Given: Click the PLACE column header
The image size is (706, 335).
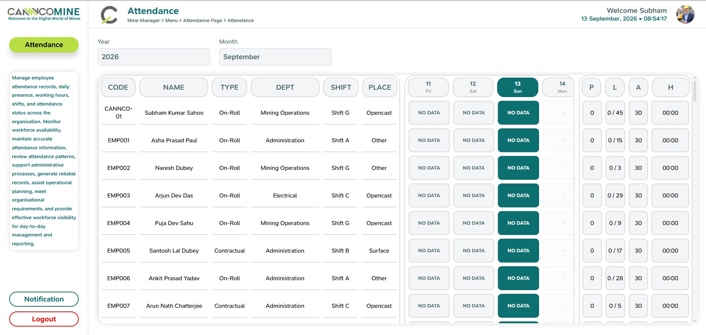Looking at the screenshot, I should [380, 88].
